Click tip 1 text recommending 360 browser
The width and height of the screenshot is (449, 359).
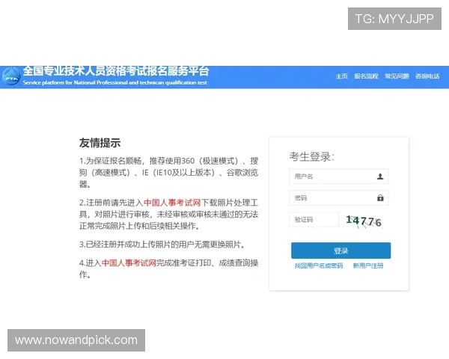pos(168,172)
